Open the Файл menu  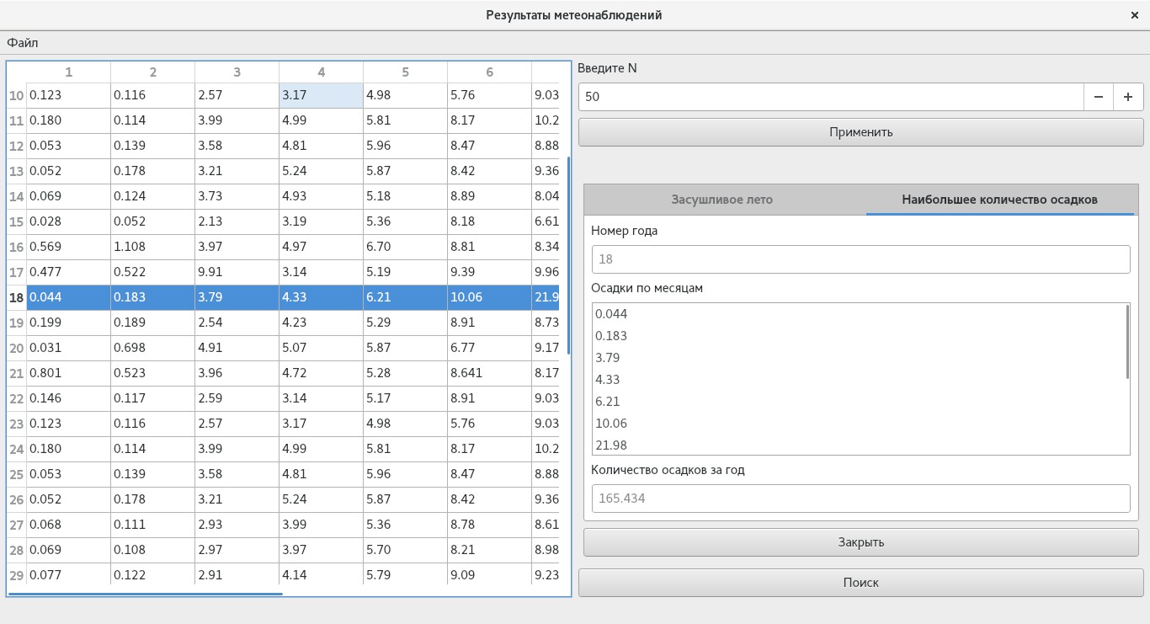[x=23, y=43]
